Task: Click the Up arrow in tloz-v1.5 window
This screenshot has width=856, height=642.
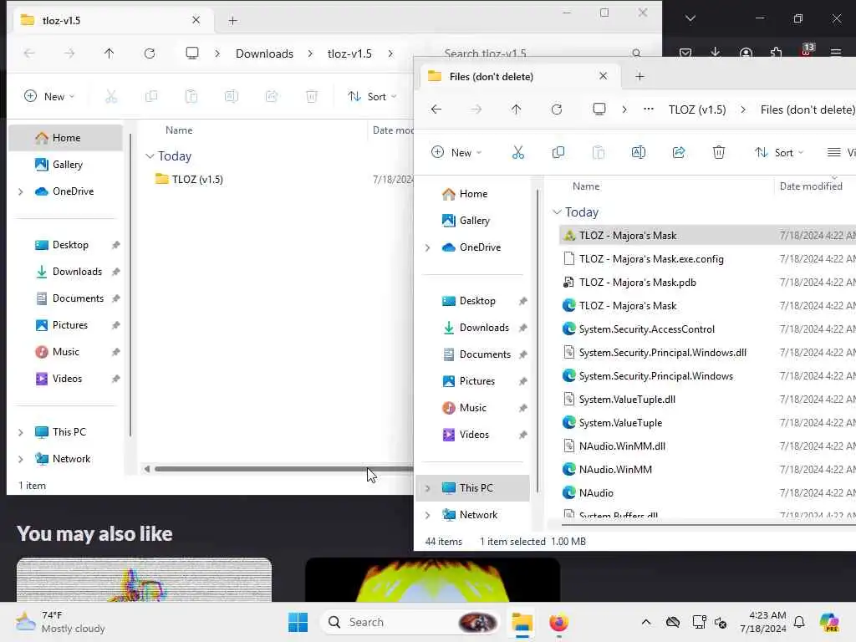Action: coord(110,53)
